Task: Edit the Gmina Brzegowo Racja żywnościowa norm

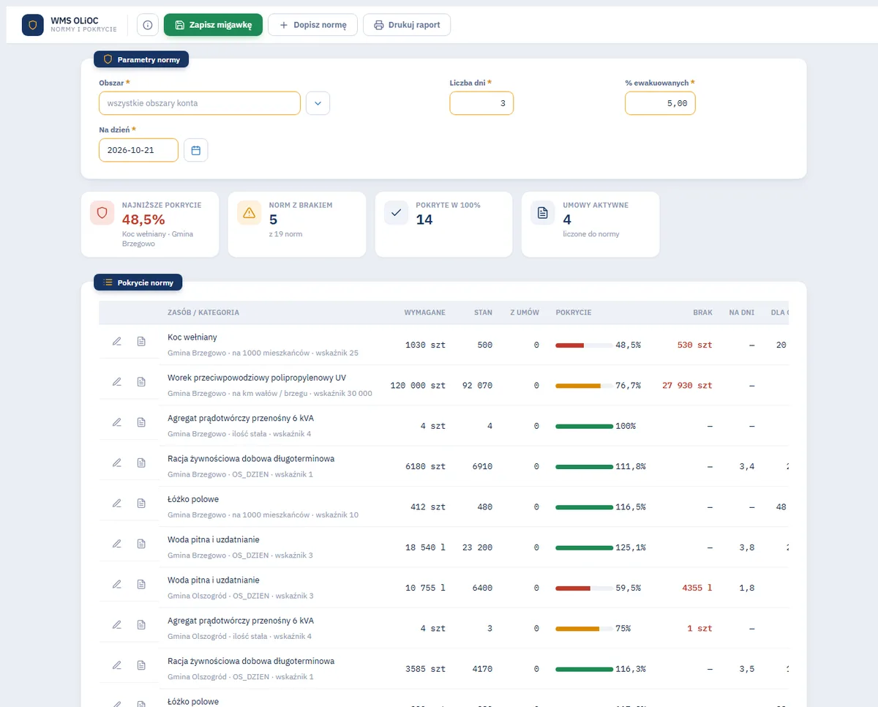Action: click(116, 463)
